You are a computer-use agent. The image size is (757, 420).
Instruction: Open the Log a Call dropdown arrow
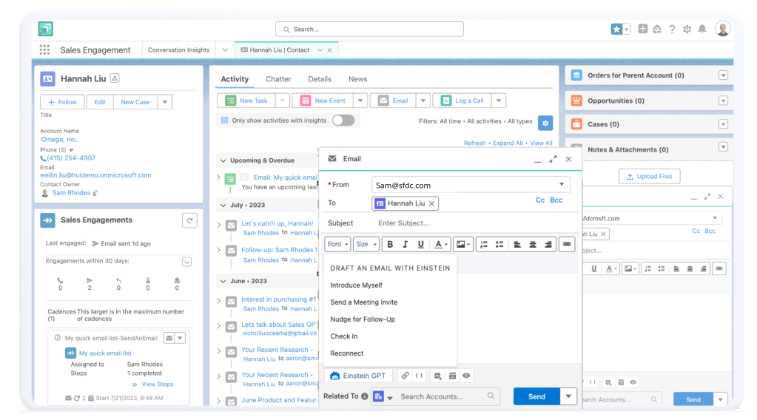click(499, 101)
